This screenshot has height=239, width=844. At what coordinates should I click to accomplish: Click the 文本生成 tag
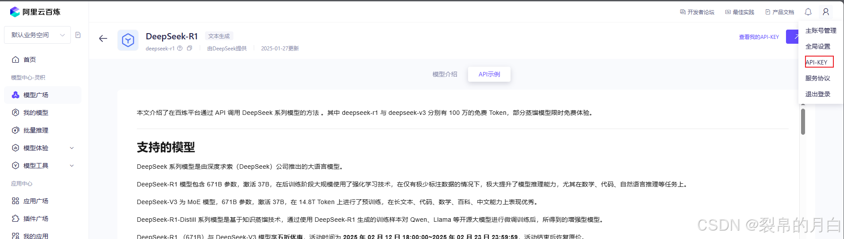coord(219,36)
